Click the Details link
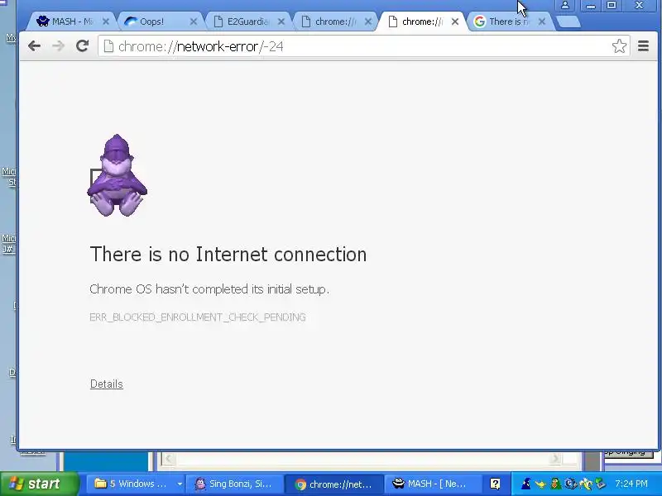The image size is (662, 496). click(107, 384)
